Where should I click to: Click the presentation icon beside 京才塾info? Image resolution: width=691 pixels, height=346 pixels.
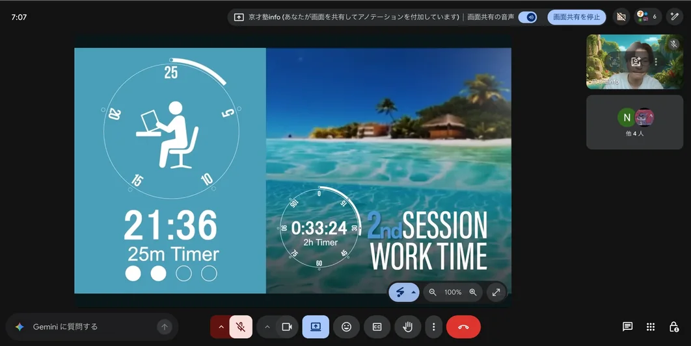point(238,17)
